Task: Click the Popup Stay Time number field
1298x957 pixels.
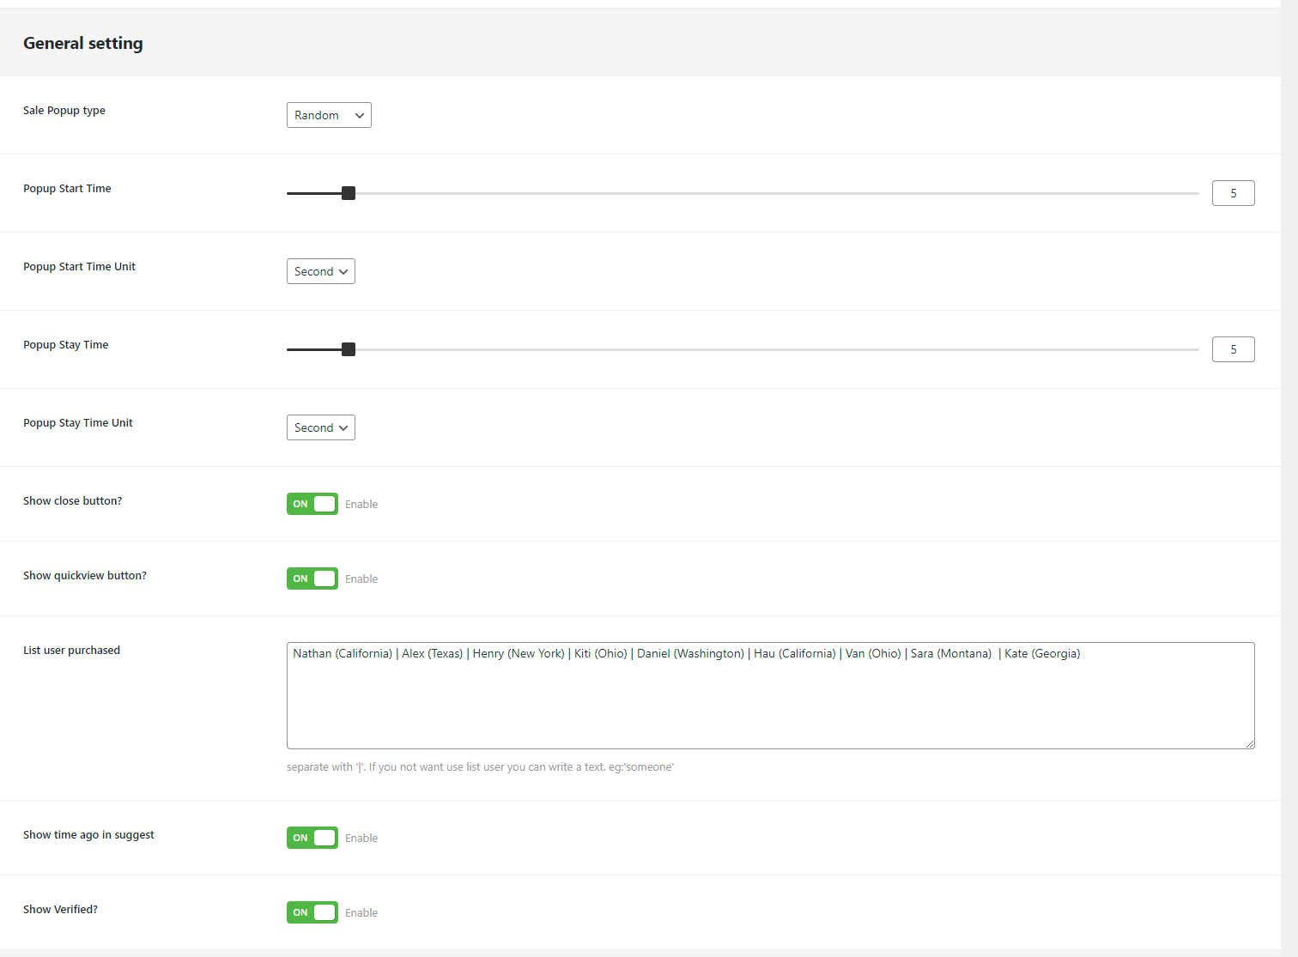Action: 1234,349
